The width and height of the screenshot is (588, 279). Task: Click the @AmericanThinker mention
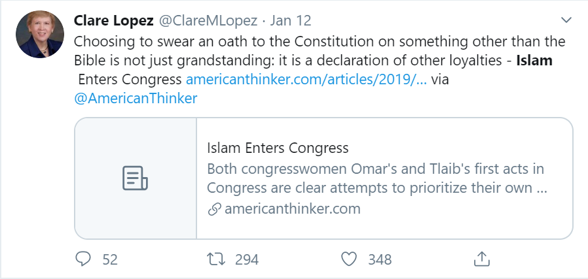(x=136, y=98)
